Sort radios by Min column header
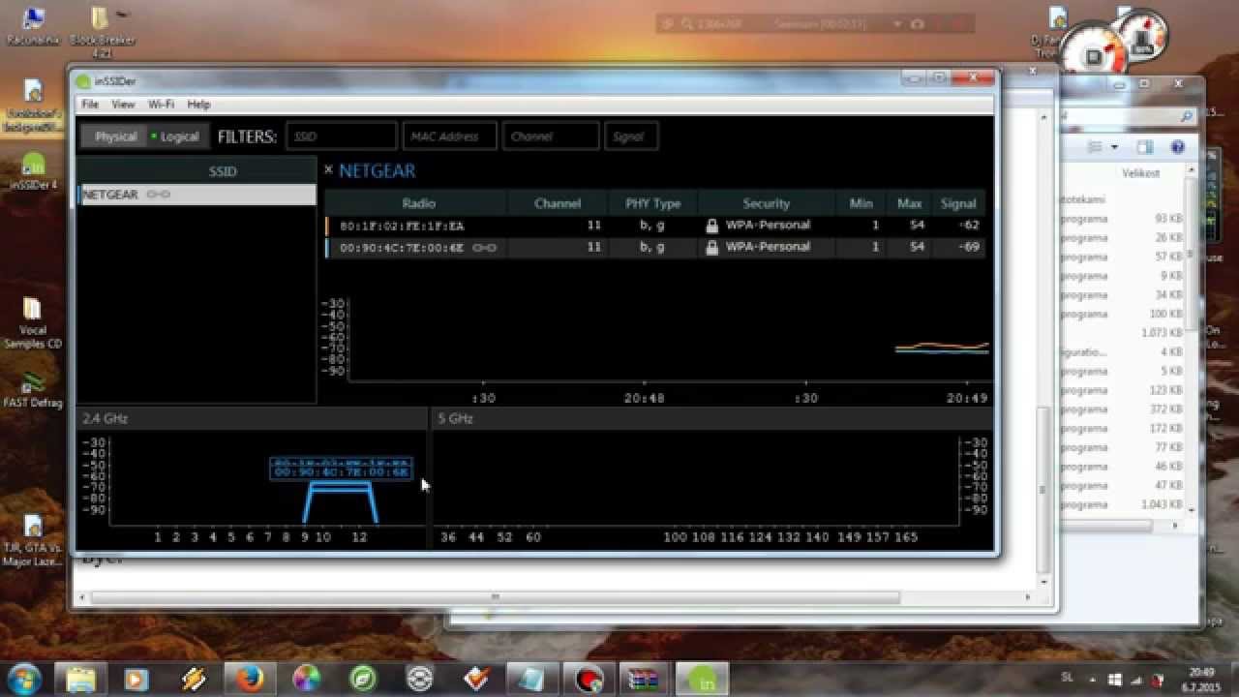 tap(861, 203)
